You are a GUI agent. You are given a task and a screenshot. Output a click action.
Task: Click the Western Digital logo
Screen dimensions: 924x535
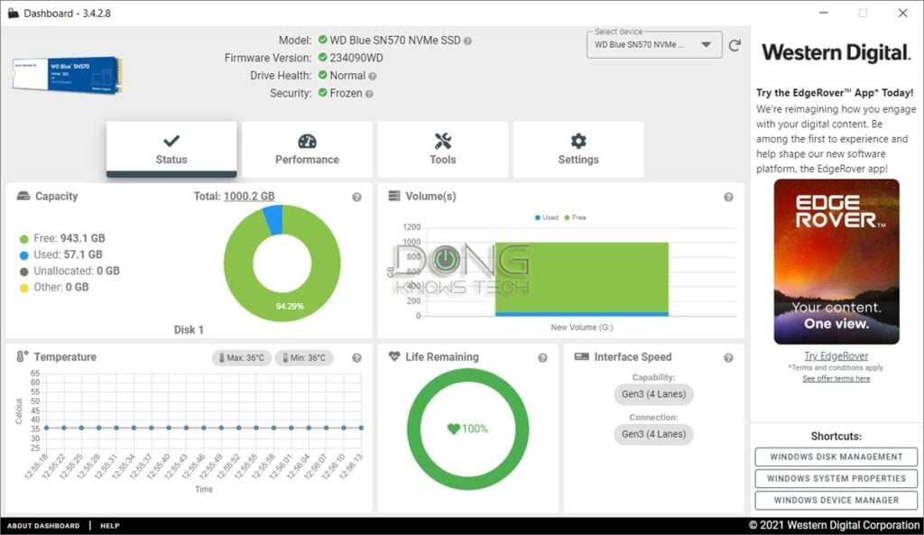coord(836,53)
